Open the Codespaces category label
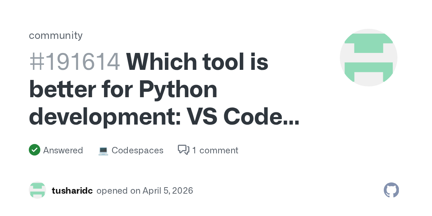Viewport: 432px width, 216px height. click(137, 150)
